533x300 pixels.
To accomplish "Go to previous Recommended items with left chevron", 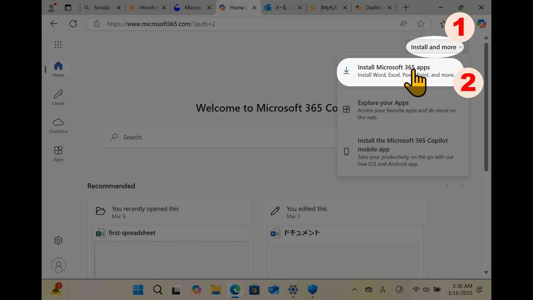I will [x=448, y=185].
